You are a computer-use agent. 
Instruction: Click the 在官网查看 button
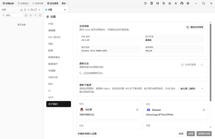tap(189, 65)
